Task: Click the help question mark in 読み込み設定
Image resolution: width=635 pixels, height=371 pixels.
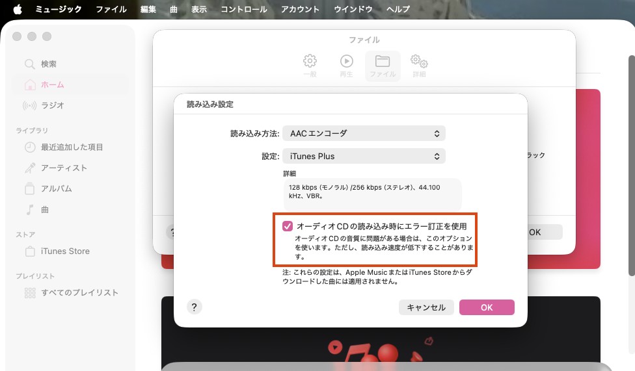Action: click(x=195, y=307)
